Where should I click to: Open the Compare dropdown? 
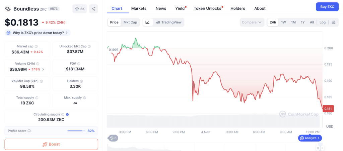pyautogui.click(x=252, y=22)
